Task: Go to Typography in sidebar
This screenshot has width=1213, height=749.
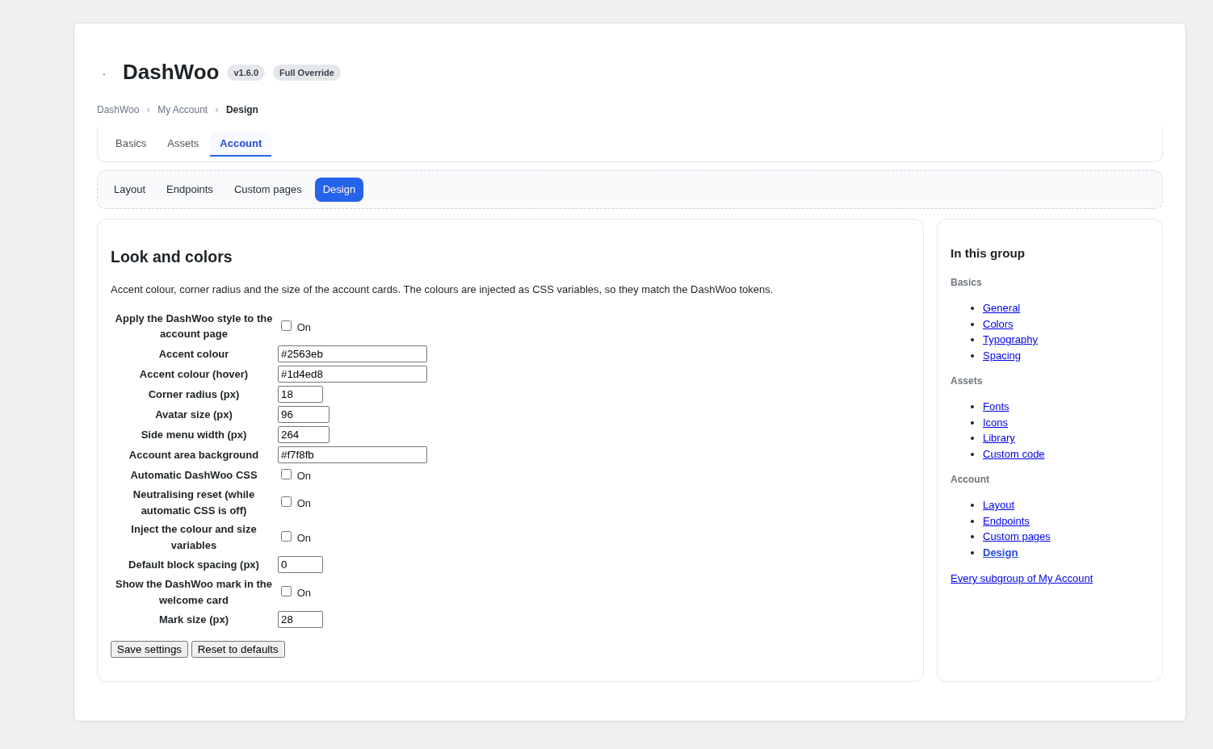Action: click(1010, 340)
